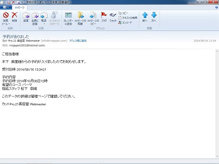This screenshot has height=164, width=219.
Task: Select the メッセージ ribbon tab
Action: tap(20, 7)
